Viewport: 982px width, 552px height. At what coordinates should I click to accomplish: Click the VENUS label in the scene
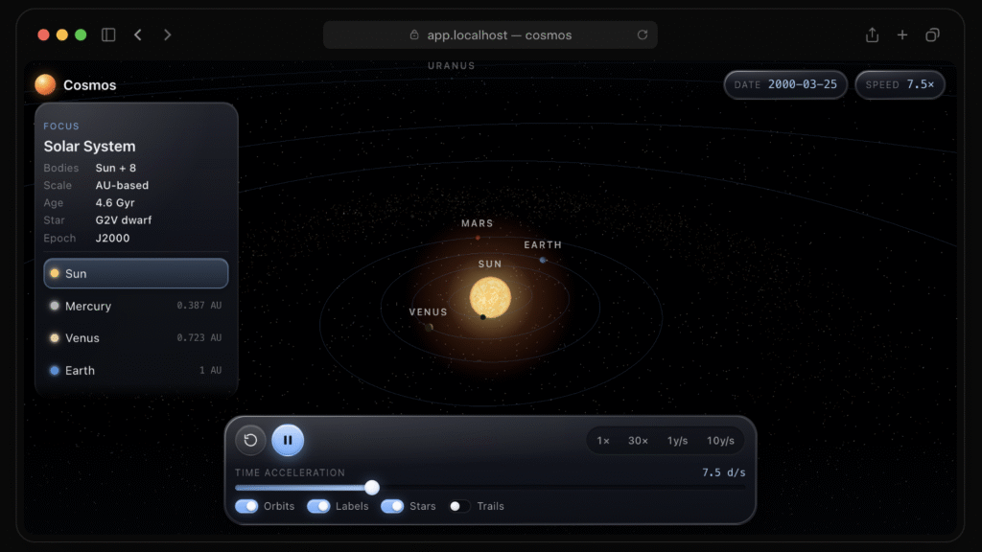[x=429, y=311]
